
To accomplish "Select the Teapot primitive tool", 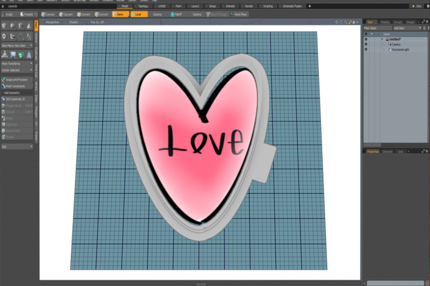I will coord(12,36).
